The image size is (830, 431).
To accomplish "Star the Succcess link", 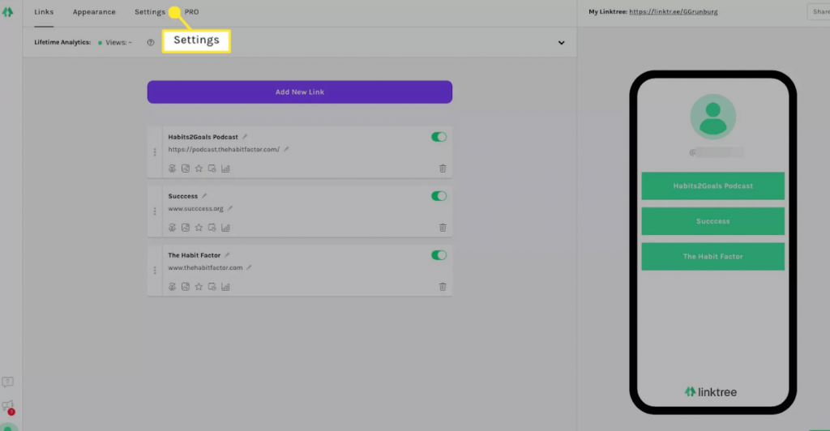I will (199, 228).
